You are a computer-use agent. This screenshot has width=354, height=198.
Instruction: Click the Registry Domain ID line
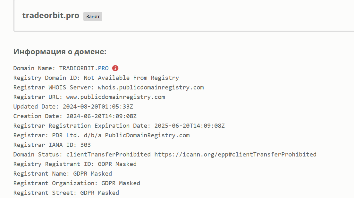coord(96,78)
